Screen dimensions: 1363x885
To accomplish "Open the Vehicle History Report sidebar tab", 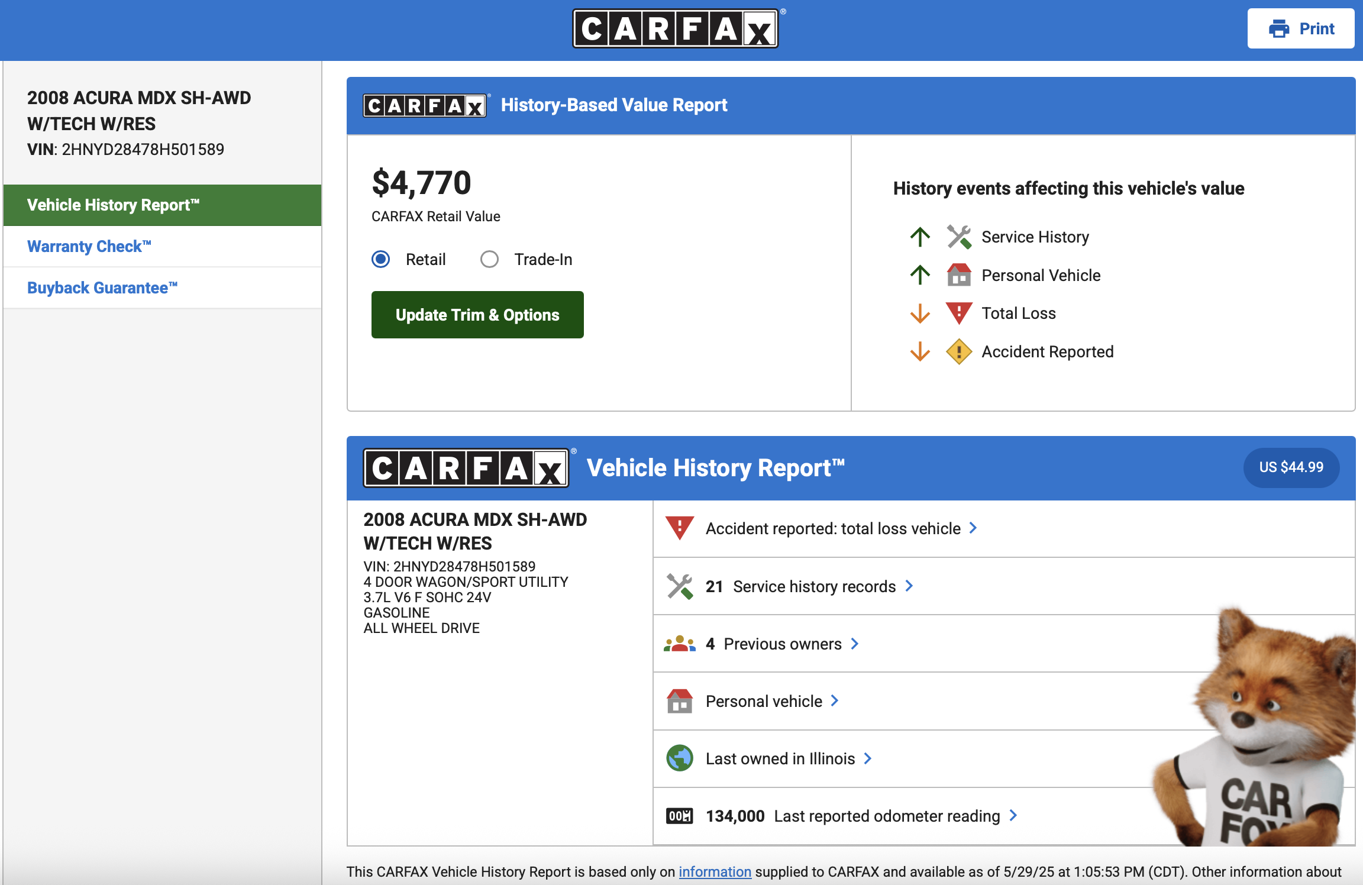I will [163, 205].
